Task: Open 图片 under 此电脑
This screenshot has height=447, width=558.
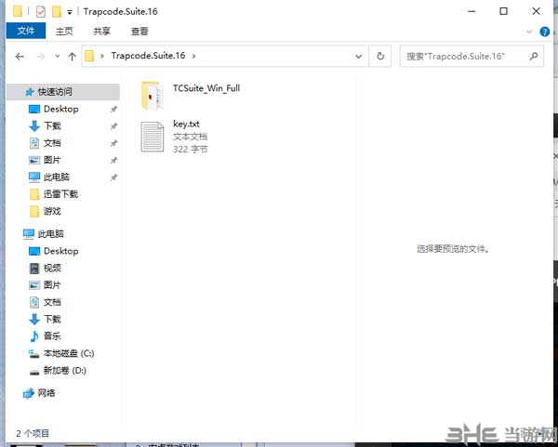Action: click(x=52, y=285)
